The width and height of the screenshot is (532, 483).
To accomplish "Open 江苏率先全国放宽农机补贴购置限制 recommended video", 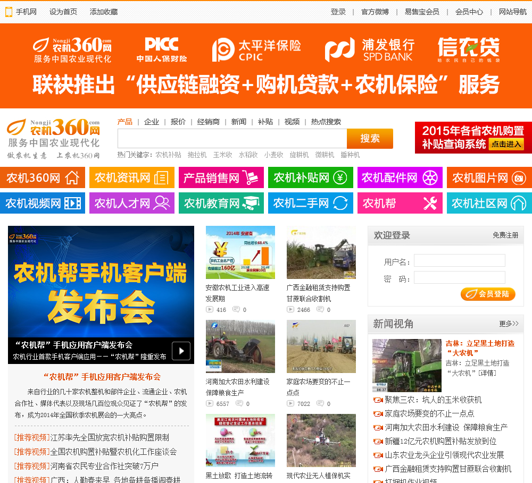I will click(x=110, y=438).
